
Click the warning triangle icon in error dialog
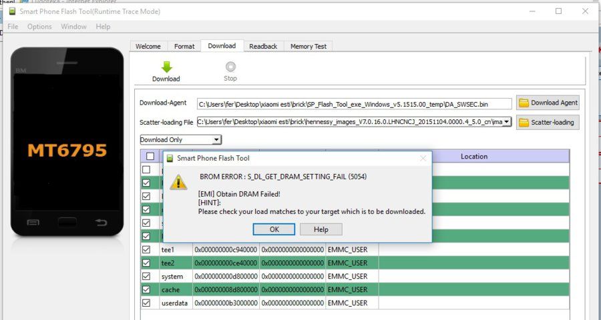point(178,182)
